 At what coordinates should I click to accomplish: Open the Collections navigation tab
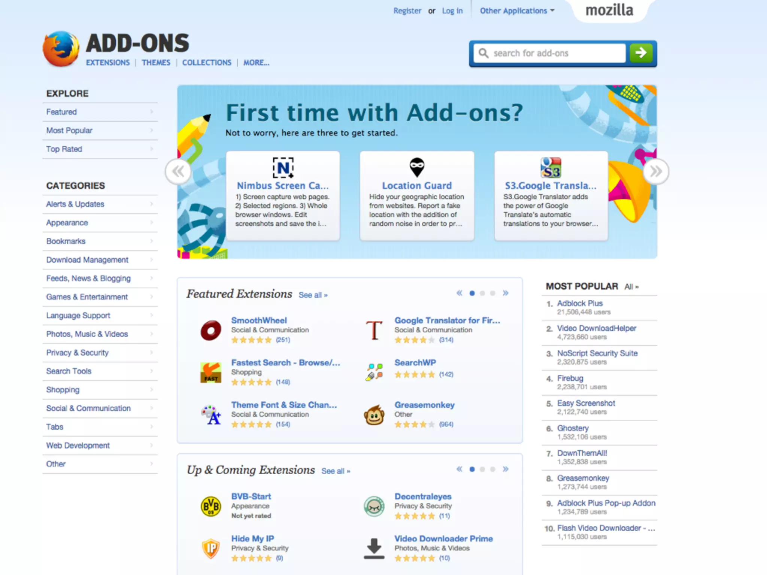(207, 63)
